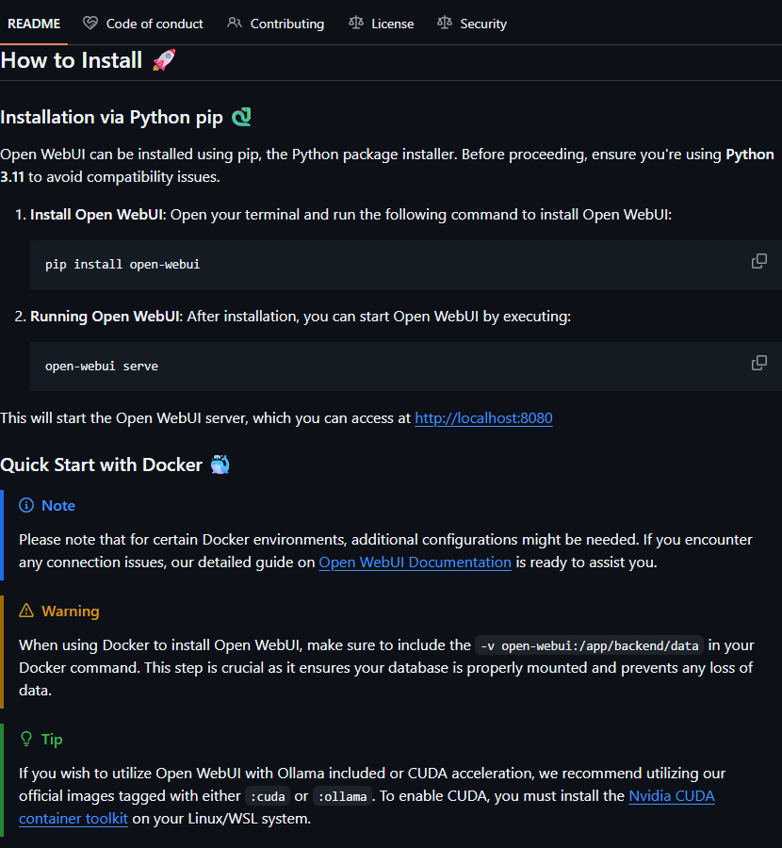Click the Warning triangle icon
This screenshot has height=848, width=782.
(26, 612)
